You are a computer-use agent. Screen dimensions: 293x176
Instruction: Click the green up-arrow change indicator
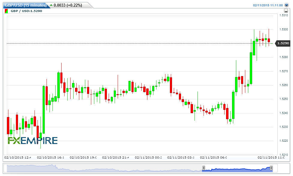tap(51, 5)
